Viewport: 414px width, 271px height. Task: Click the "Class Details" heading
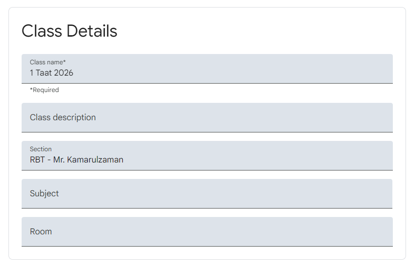point(70,31)
